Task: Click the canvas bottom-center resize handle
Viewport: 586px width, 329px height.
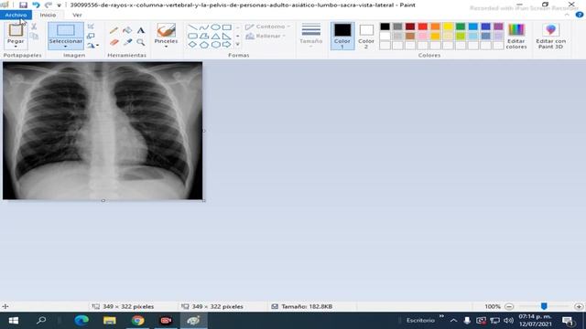Action: (103, 201)
